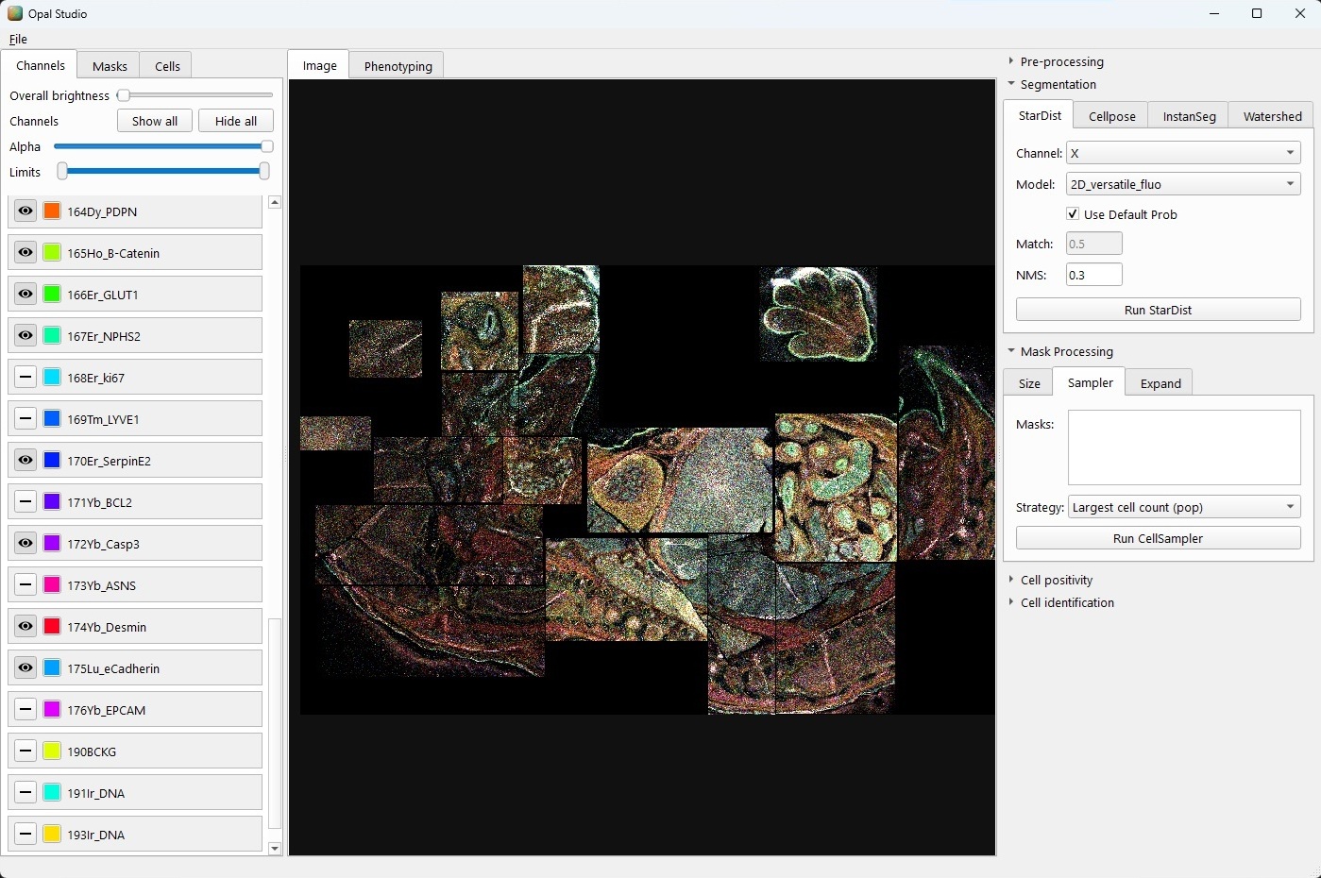Viewport: 1321px width, 878px height.
Task: Click the Alpha slider handle
Action: [x=267, y=146]
